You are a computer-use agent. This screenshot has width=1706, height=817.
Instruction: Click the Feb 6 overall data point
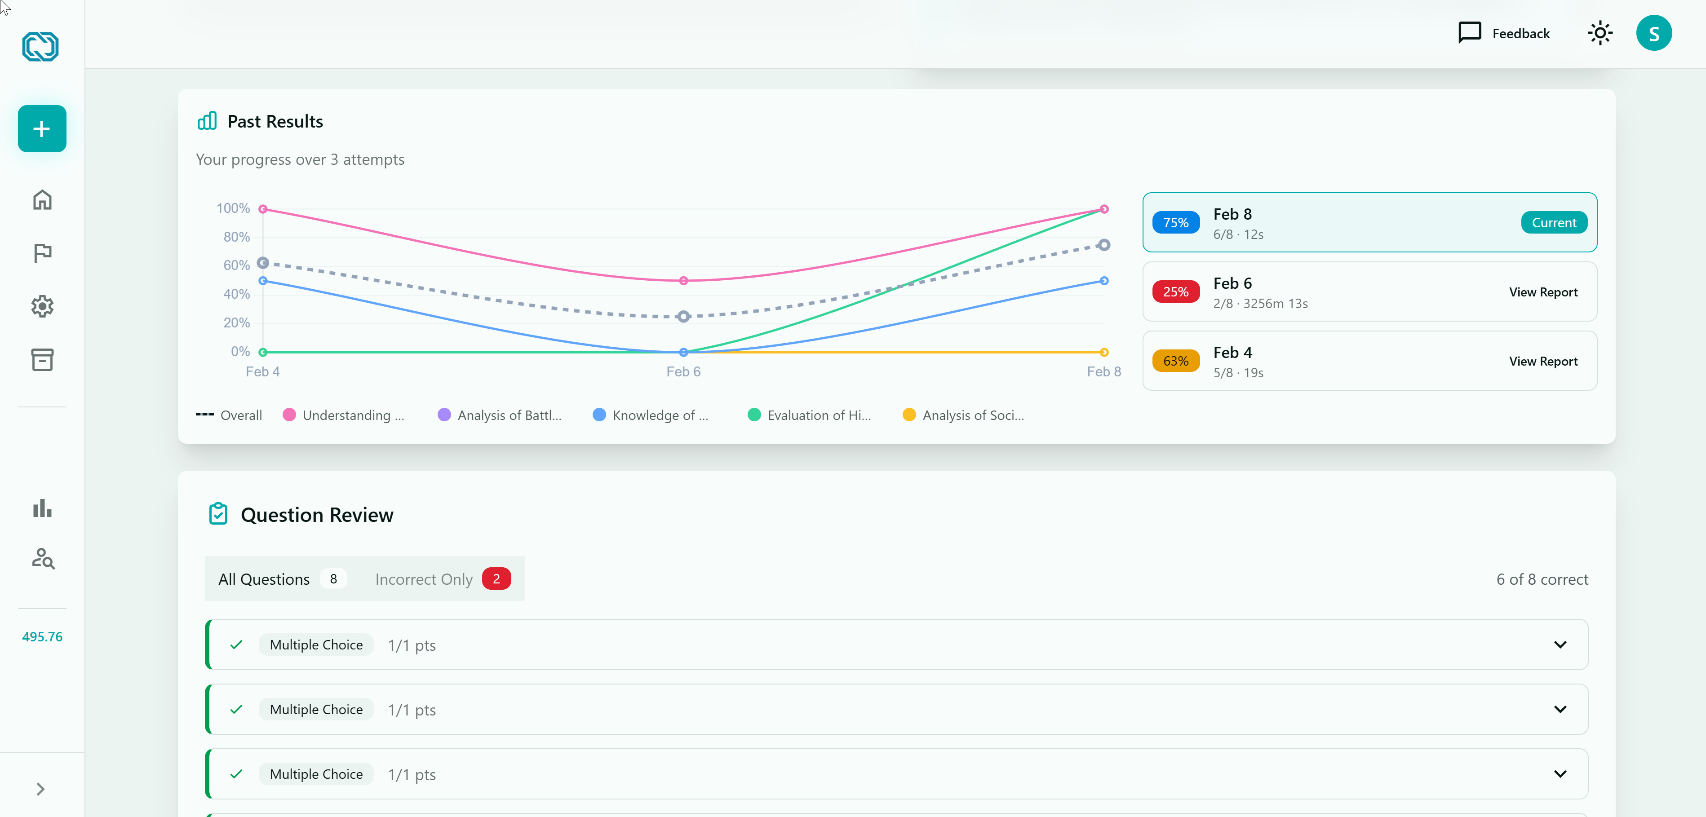pyautogui.click(x=683, y=317)
